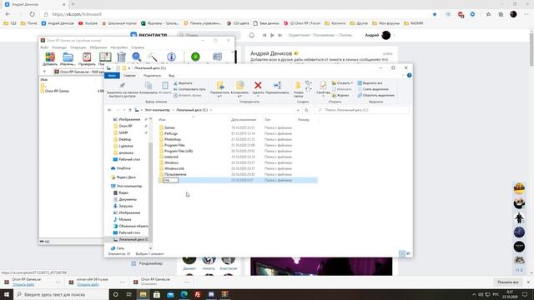
Task: Click the Properties (Свойства) ribbon icon
Action: [323, 89]
